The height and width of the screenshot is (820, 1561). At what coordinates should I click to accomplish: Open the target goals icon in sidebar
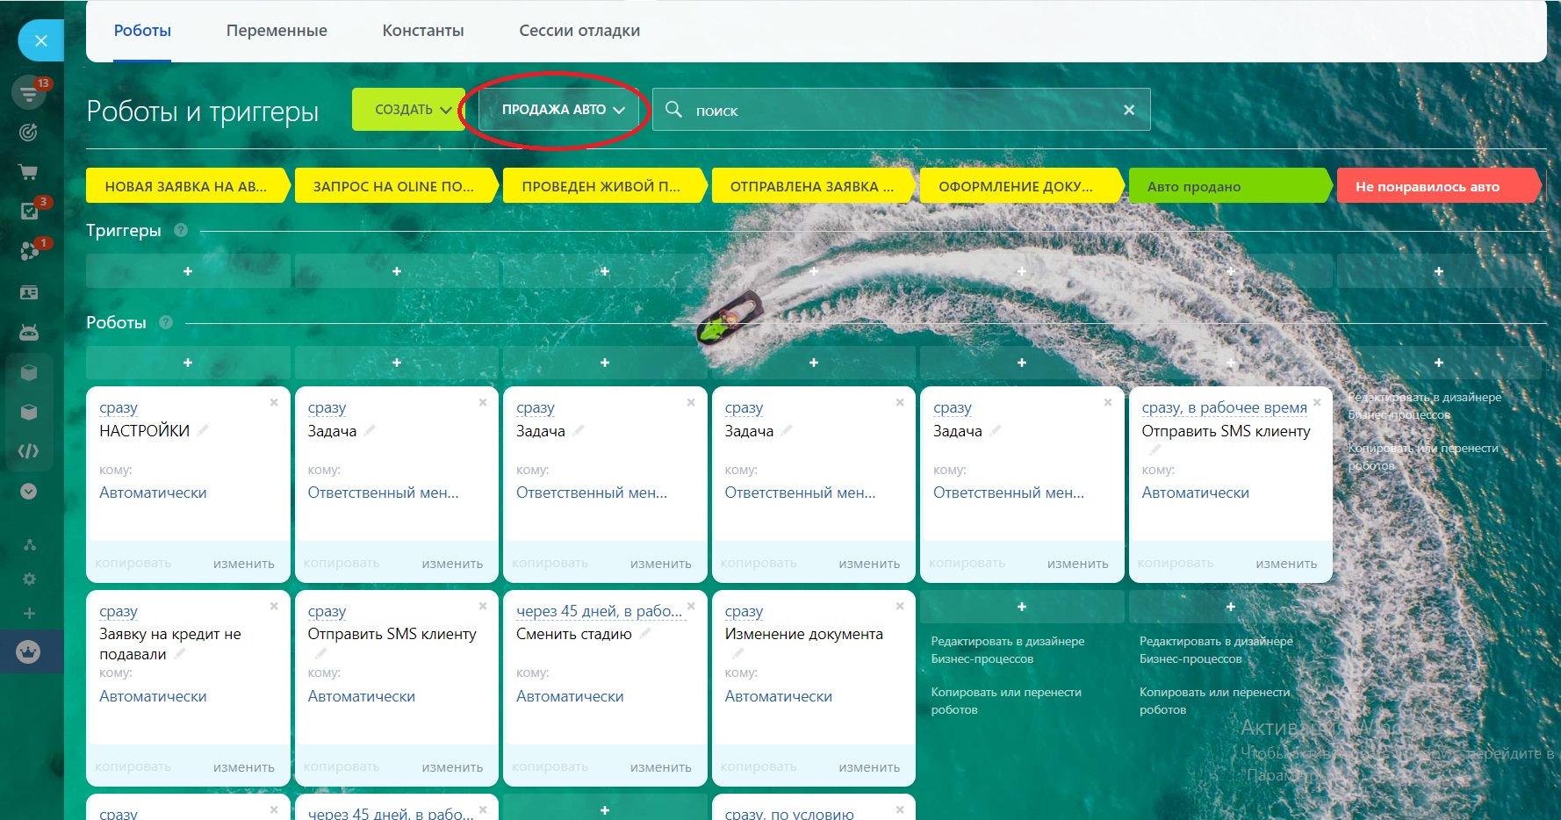coord(29,133)
